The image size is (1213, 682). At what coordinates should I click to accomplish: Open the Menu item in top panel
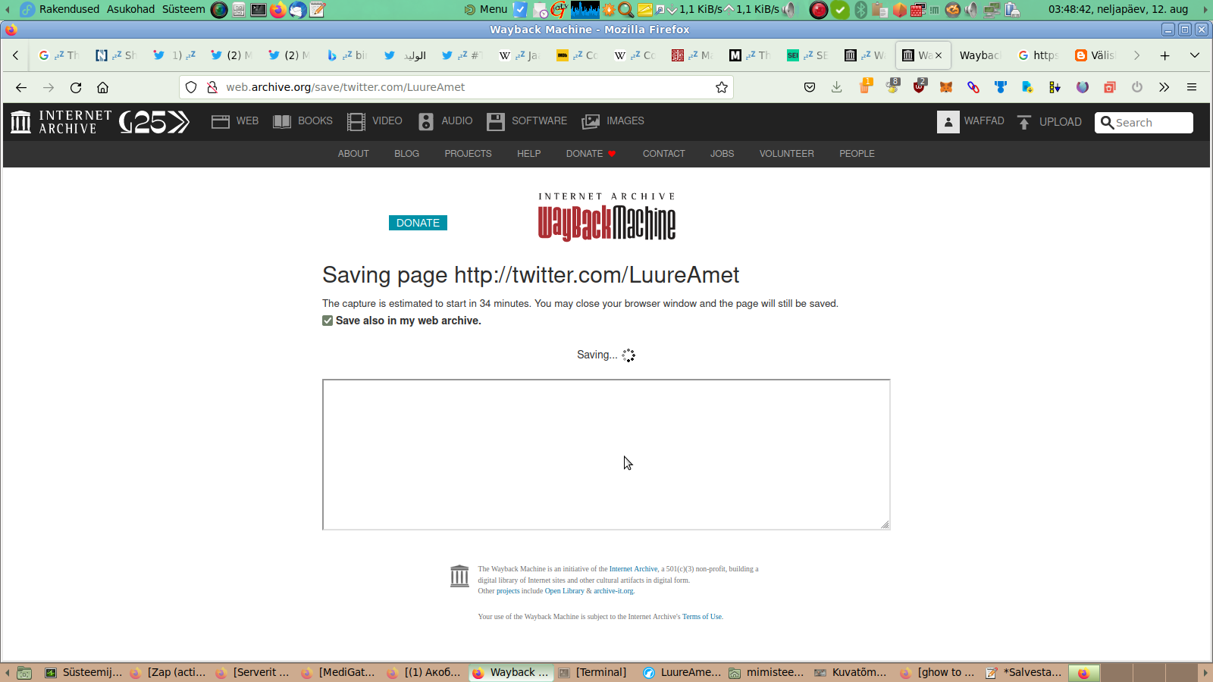tap(485, 9)
